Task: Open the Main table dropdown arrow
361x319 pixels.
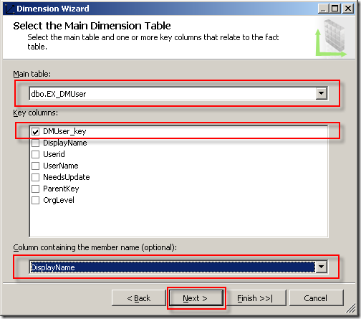Action: (x=322, y=93)
